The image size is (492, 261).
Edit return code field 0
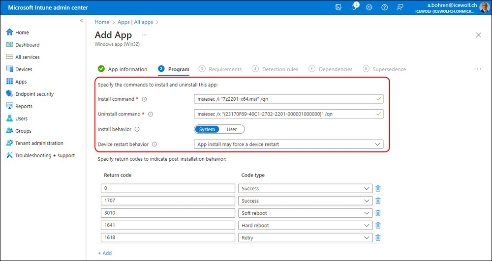[168, 188]
